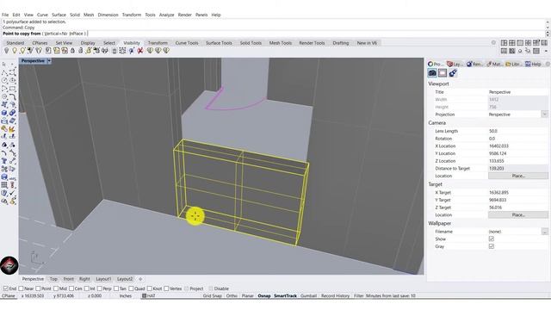This screenshot has width=551, height=310.
Task: Enable the Mid object snap
Action: [56, 288]
